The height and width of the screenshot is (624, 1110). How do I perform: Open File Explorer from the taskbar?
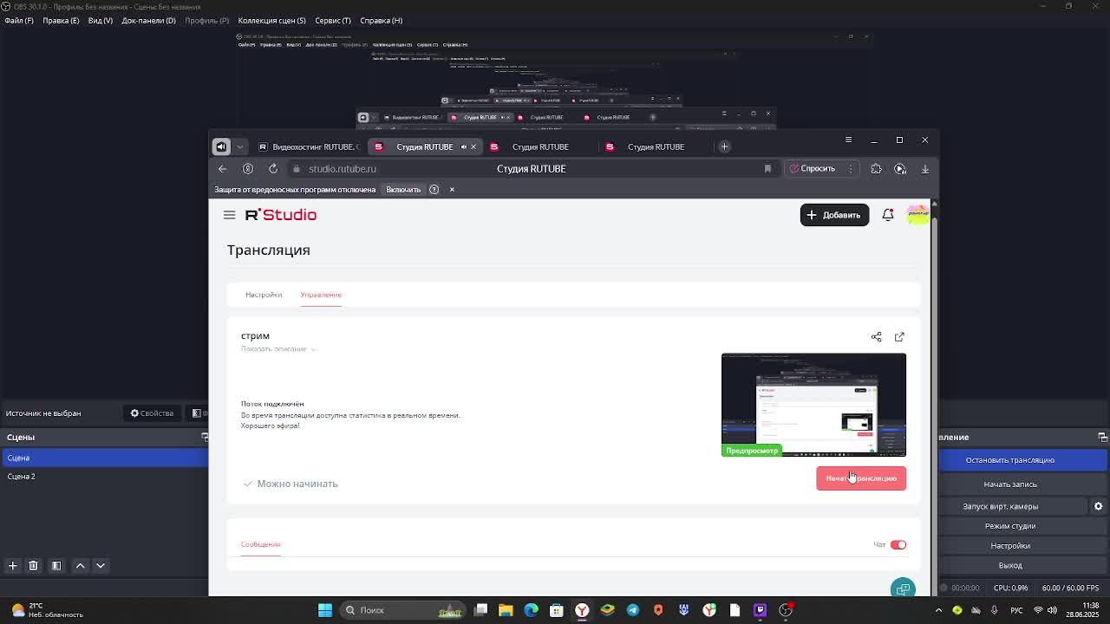point(506,610)
